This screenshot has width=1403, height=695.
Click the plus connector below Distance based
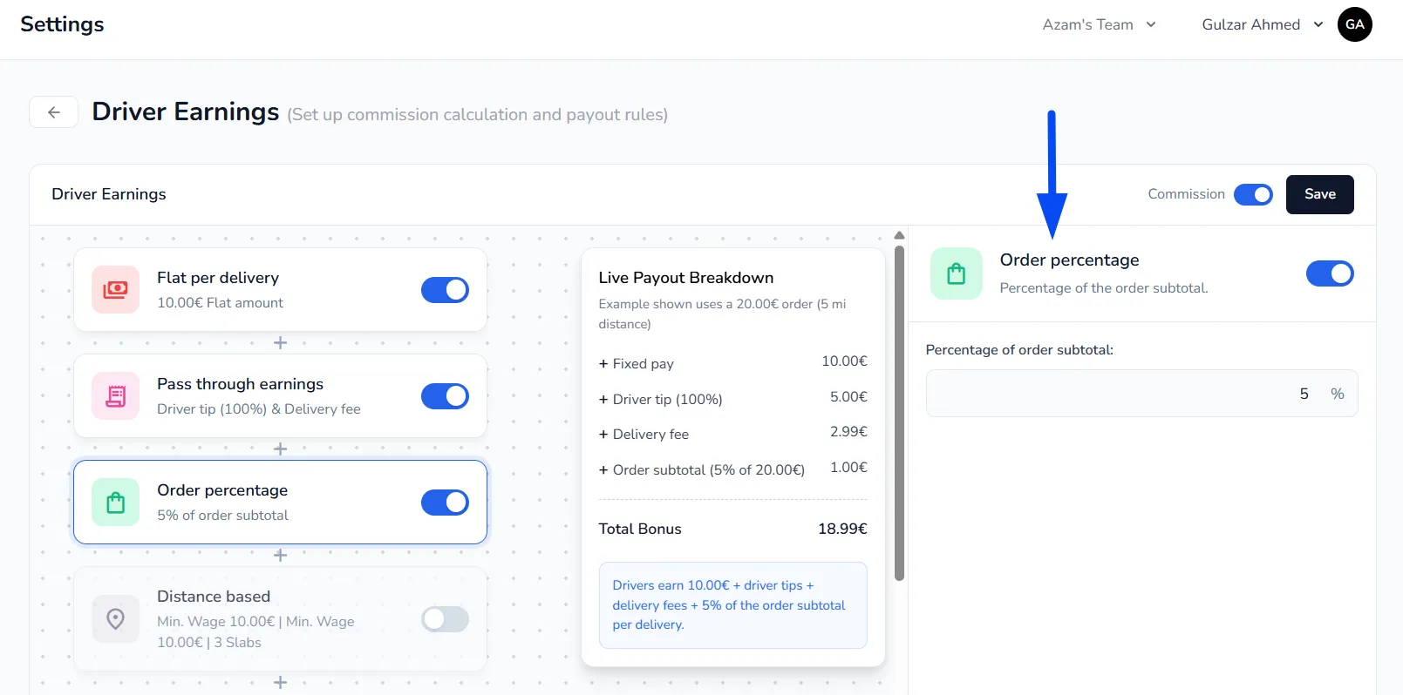[x=280, y=683]
